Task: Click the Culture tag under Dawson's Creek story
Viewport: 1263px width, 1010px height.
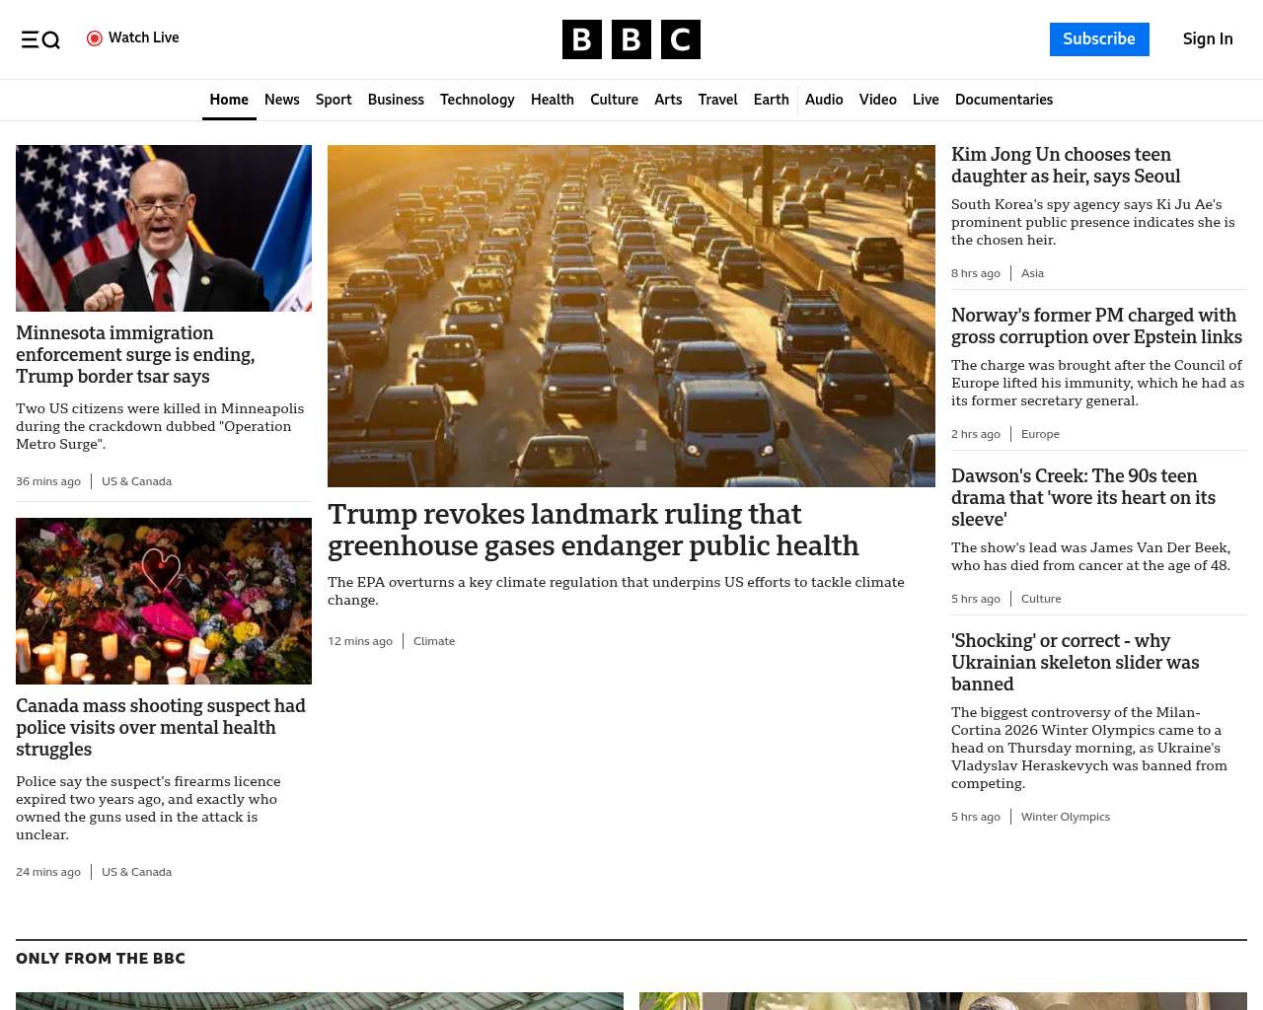Action: click(x=1041, y=599)
